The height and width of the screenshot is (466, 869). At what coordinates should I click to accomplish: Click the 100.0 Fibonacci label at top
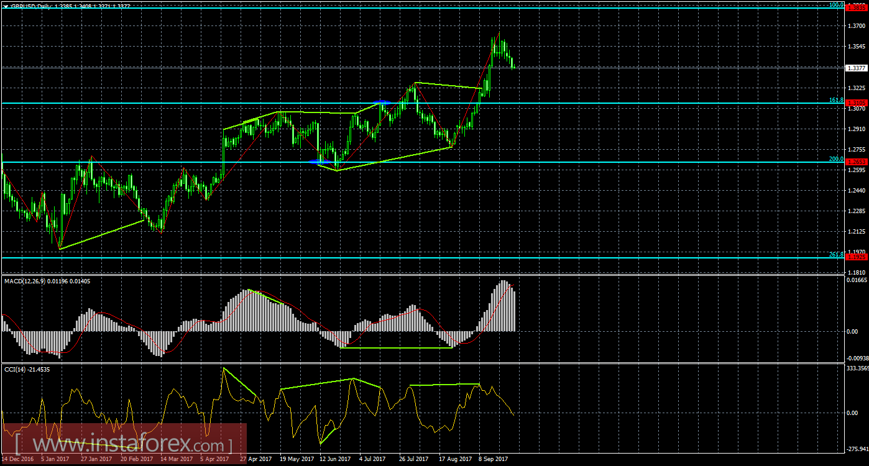pos(835,6)
